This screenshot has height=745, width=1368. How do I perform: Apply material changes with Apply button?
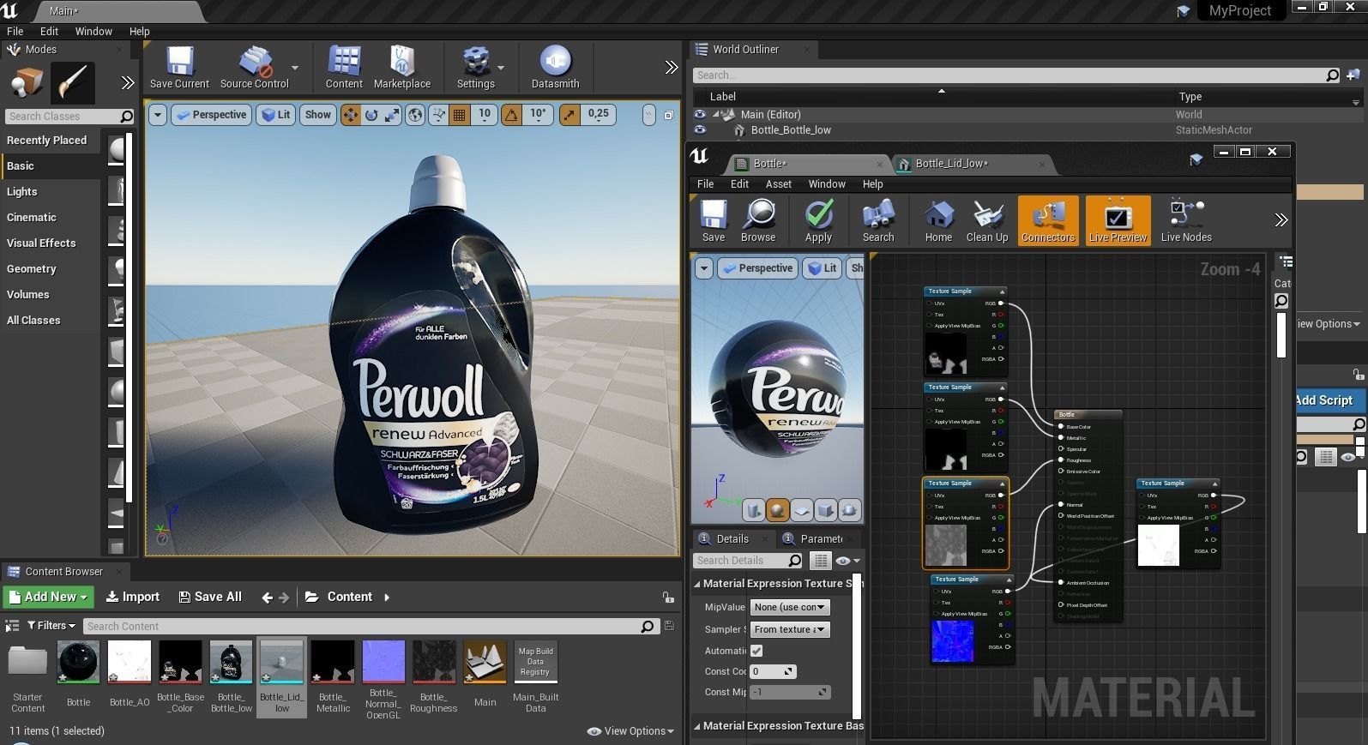tap(818, 221)
